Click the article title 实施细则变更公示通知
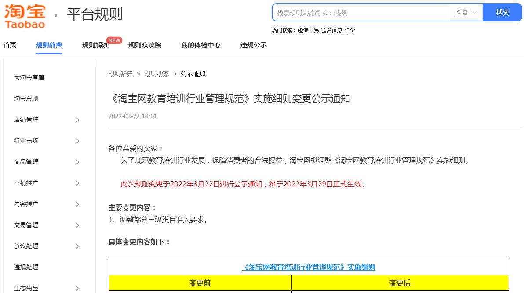The height and width of the screenshot is (293, 524). point(229,99)
